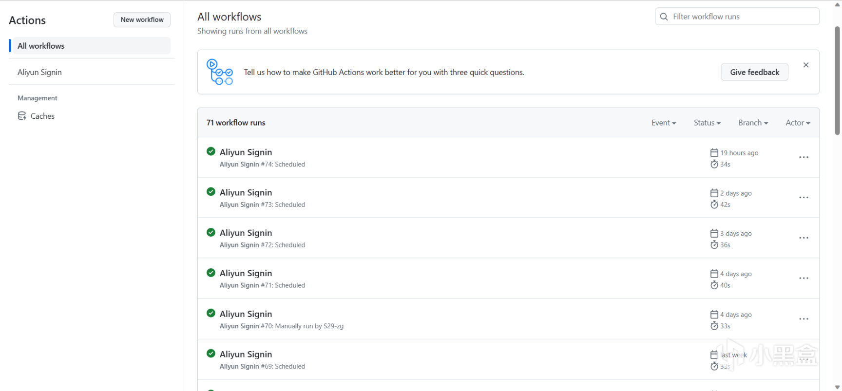The height and width of the screenshot is (391, 842).
Task: Click the success status icon for run #70
Action: [x=211, y=313]
